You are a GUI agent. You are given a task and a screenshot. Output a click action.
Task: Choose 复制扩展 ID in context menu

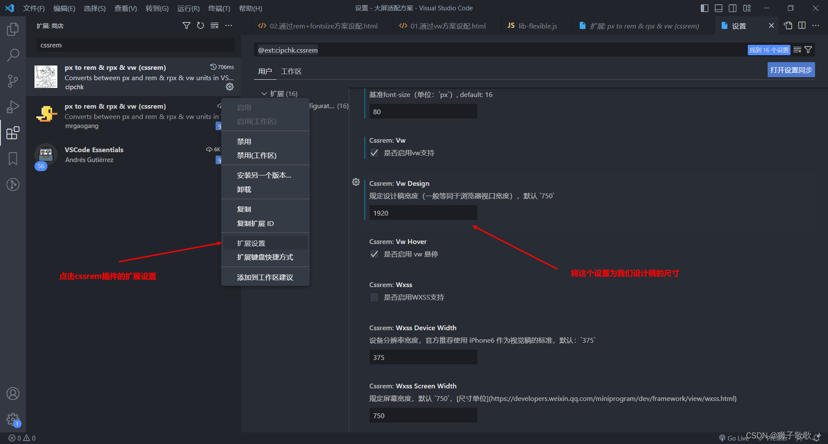coord(265,223)
